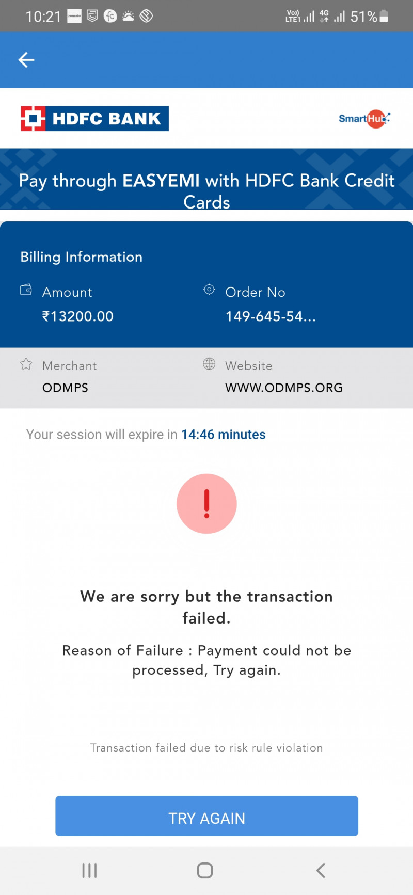Tap the truncated order number 149-645-54...
The image size is (413, 895).
270,316
